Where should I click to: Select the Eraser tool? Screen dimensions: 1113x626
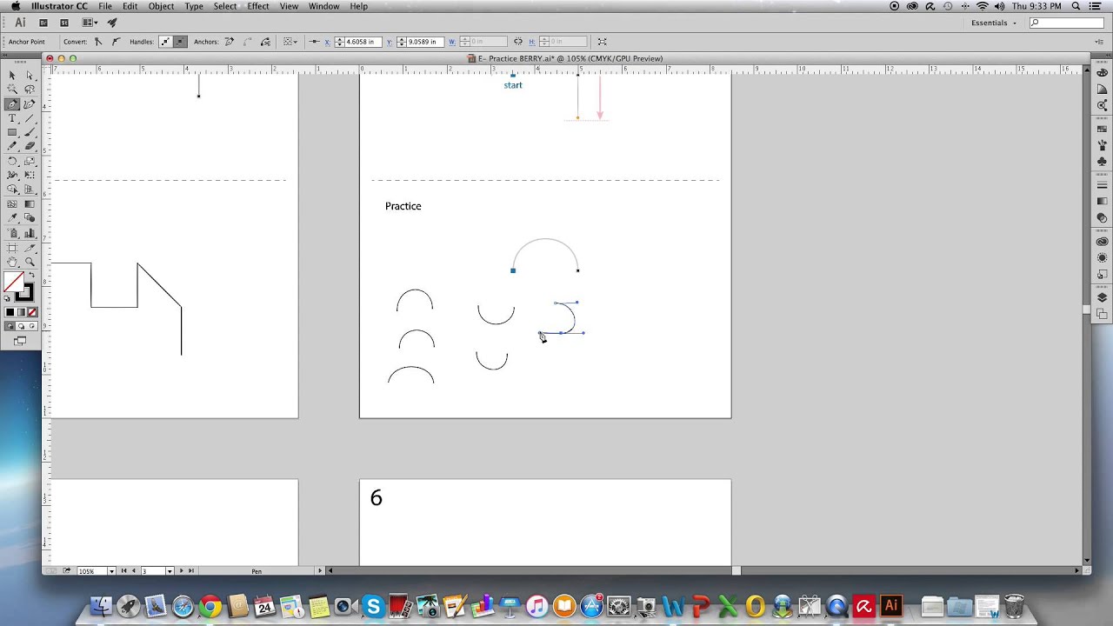(x=30, y=146)
